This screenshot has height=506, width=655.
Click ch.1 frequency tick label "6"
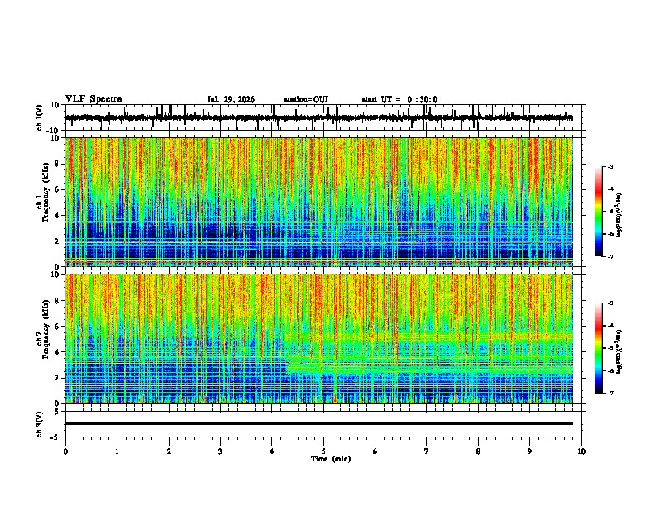(x=57, y=189)
